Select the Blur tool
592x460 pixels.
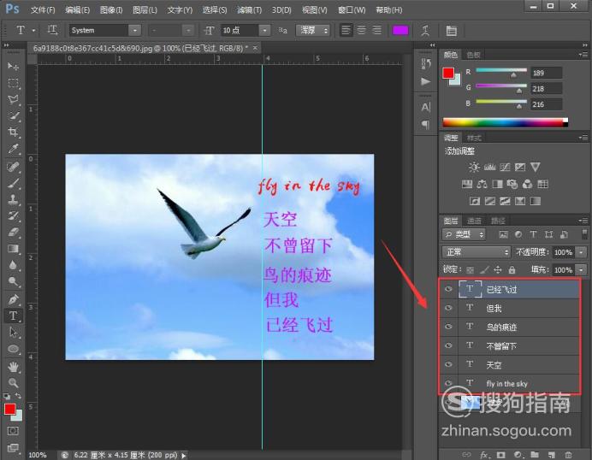(x=13, y=265)
